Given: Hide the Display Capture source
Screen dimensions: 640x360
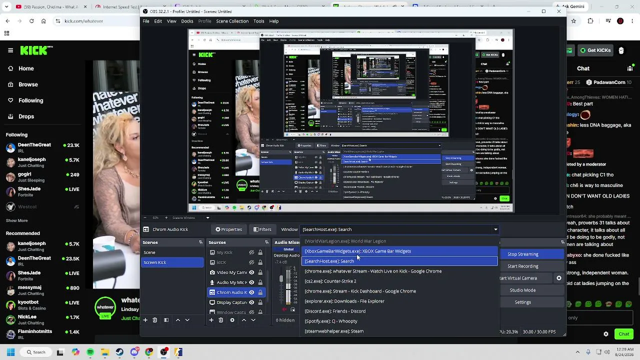Looking at the screenshot, I should click(251, 302).
